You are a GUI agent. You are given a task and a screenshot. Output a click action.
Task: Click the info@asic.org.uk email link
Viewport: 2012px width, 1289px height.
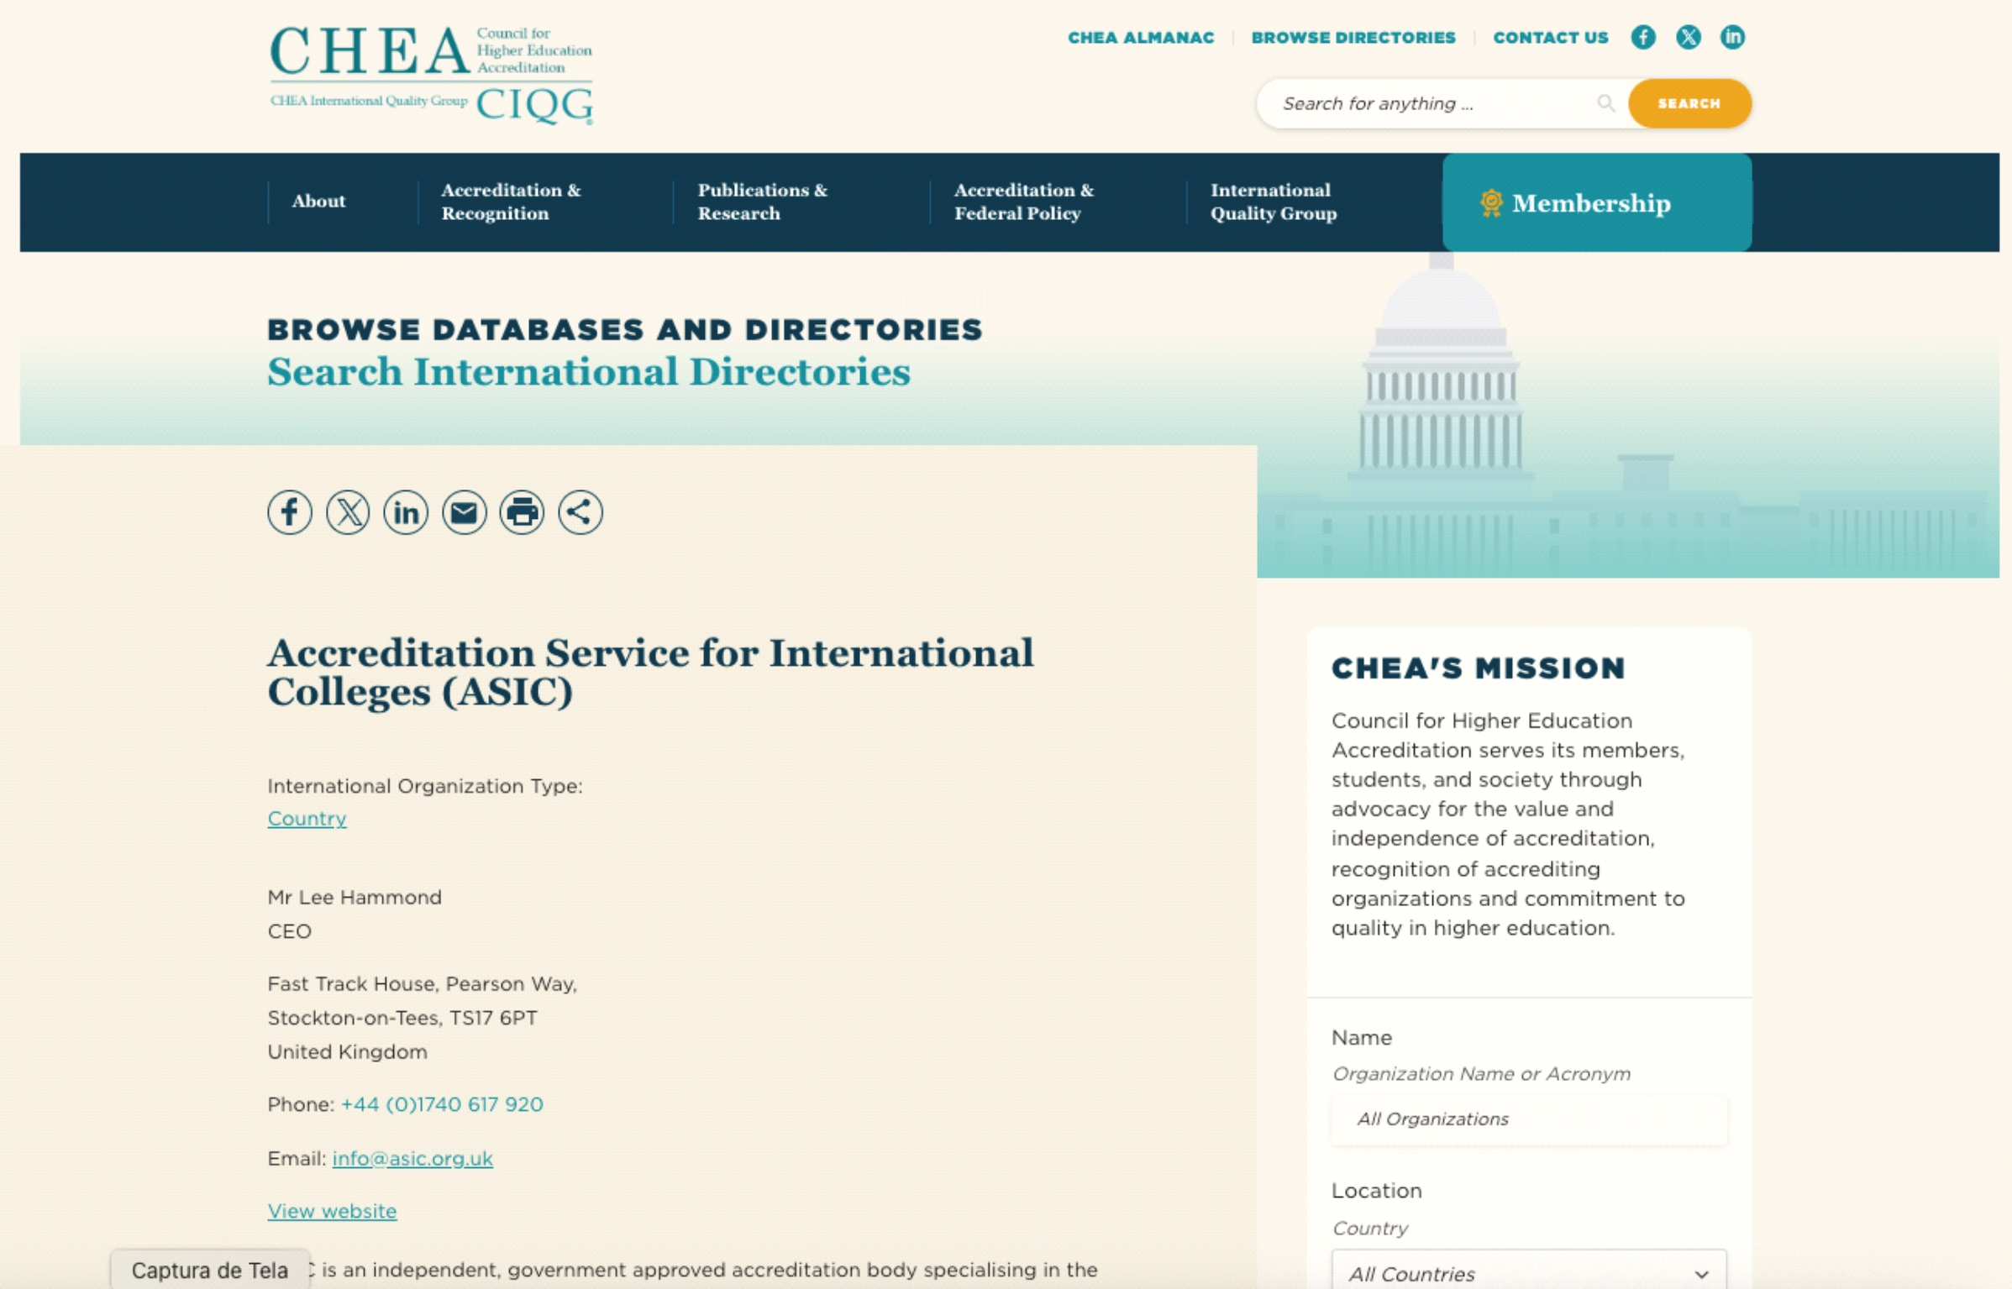click(412, 1158)
